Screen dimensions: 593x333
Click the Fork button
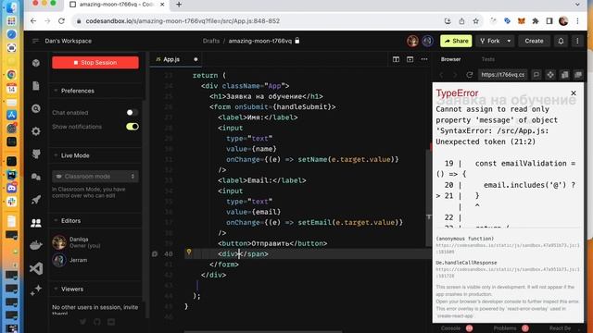click(490, 41)
